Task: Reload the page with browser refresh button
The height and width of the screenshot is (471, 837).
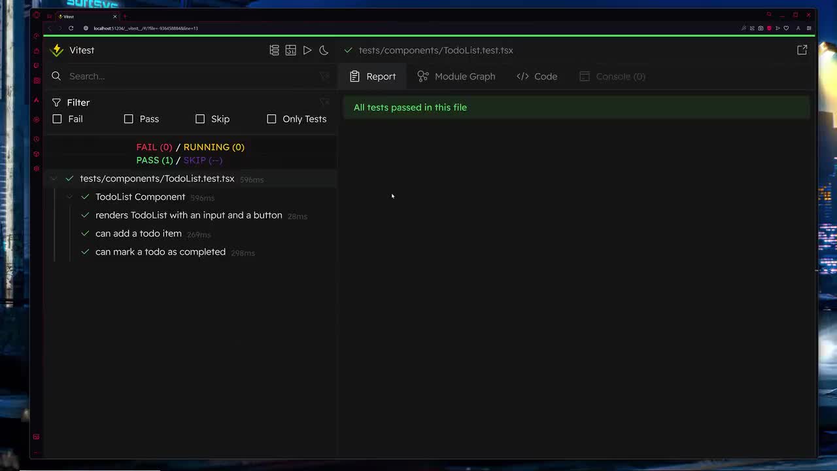Action: click(x=71, y=28)
